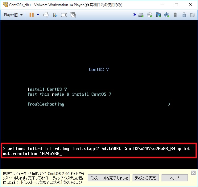This screenshot has width=198, height=187.
Task: Pause the virtual machine with the orange pause icon
Action: (31, 15)
